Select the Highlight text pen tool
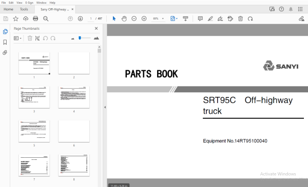Screen dimensions: 308x187 coord(210,18)
